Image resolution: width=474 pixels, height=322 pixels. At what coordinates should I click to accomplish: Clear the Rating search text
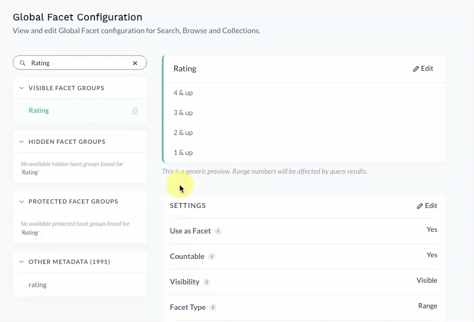point(135,63)
